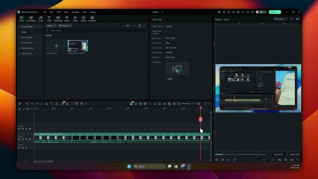The height and width of the screenshot is (179, 318).
Task: Open the Stock Media panel
Action: pyautogui.click(x=31, y=19)
